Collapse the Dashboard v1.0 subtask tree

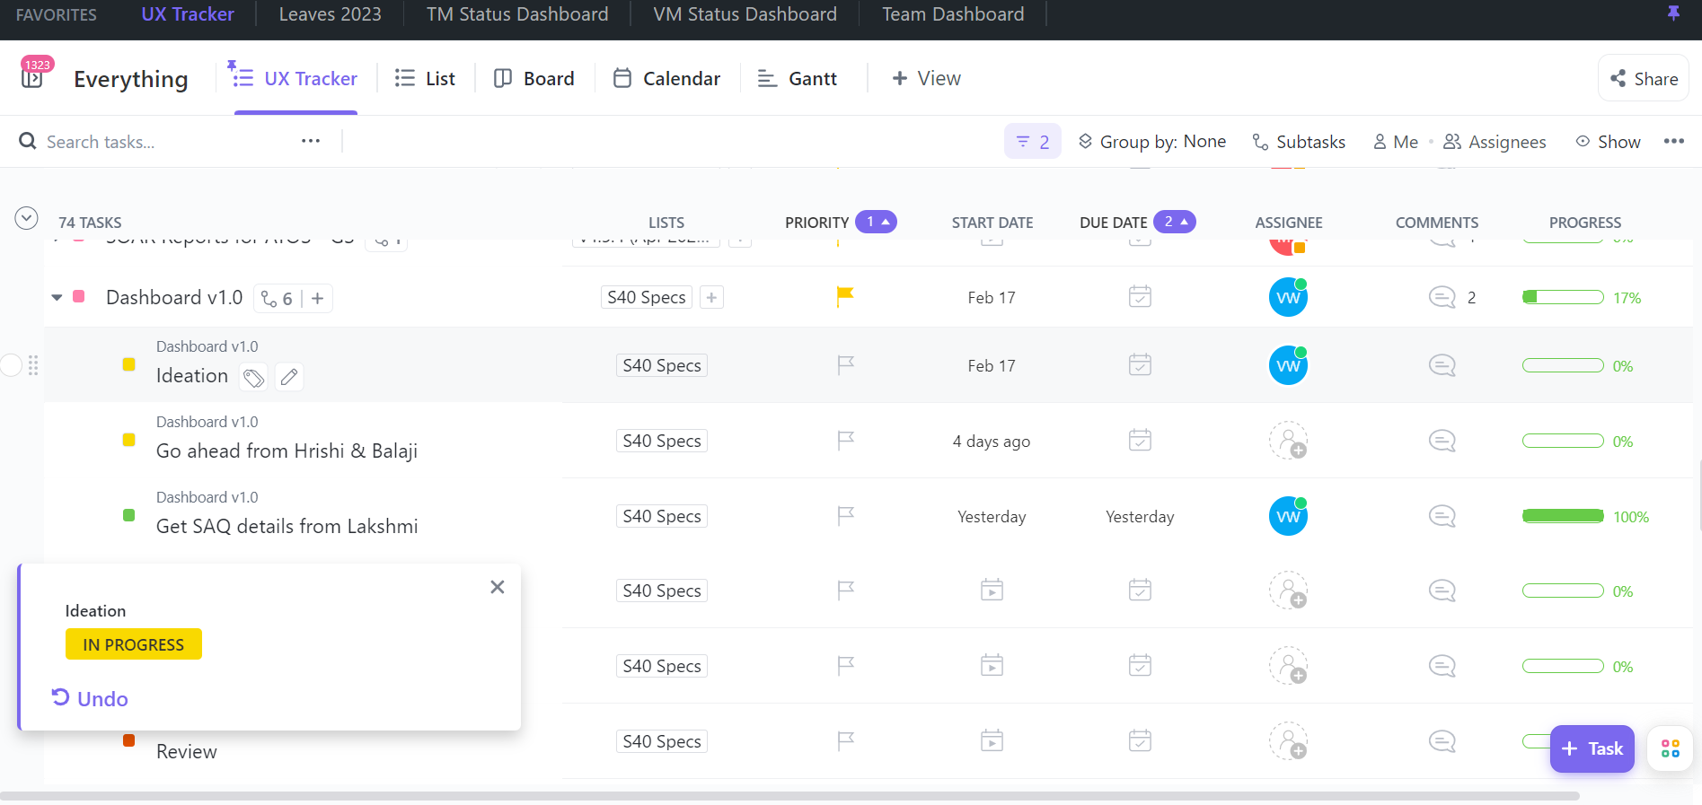pyautogui.click(x=57, y=297)
